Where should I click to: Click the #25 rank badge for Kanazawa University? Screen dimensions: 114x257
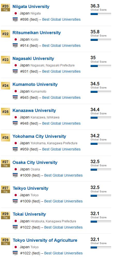pyautogui.click(x=5, y=112)
